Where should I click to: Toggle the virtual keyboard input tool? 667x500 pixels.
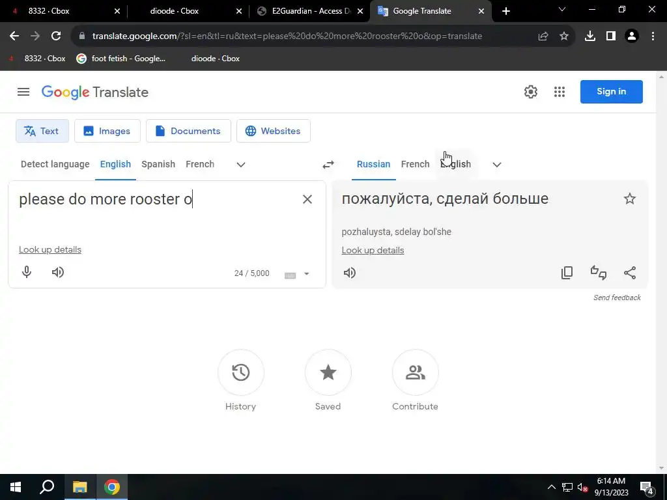290,275
